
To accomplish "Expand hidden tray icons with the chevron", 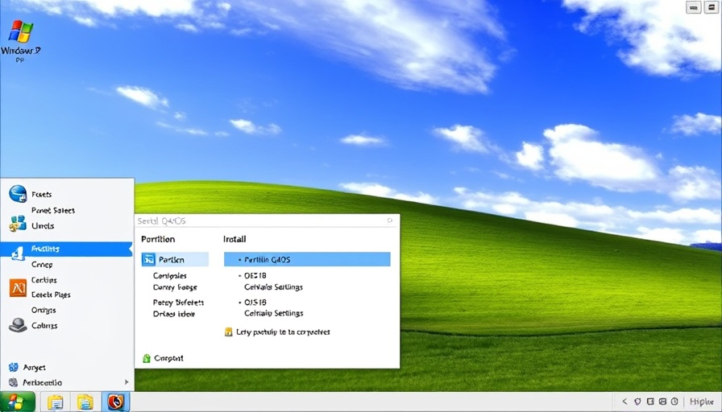I will 624,402.
